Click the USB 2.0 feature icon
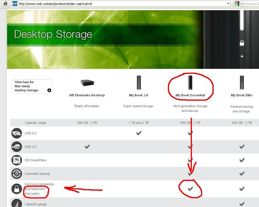Image resolution: width=259 pixels, height=207 pixels. (x=16, y=147)
